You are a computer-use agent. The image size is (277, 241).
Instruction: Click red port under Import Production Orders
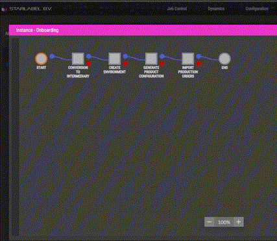[199, 64]
